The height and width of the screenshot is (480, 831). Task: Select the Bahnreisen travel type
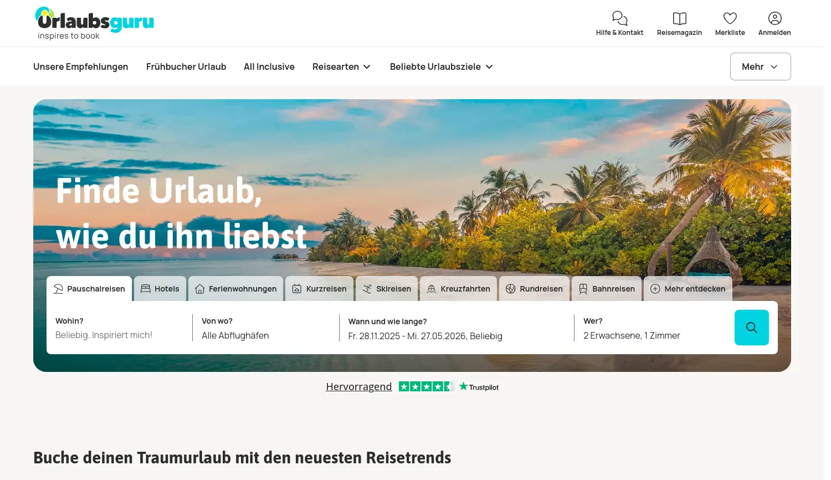pyautogui.click(x=607, y=289)
